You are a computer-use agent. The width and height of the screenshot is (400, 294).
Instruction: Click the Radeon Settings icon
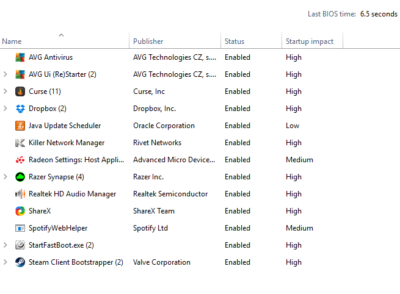pyautogui.click(x=20, y=160)
